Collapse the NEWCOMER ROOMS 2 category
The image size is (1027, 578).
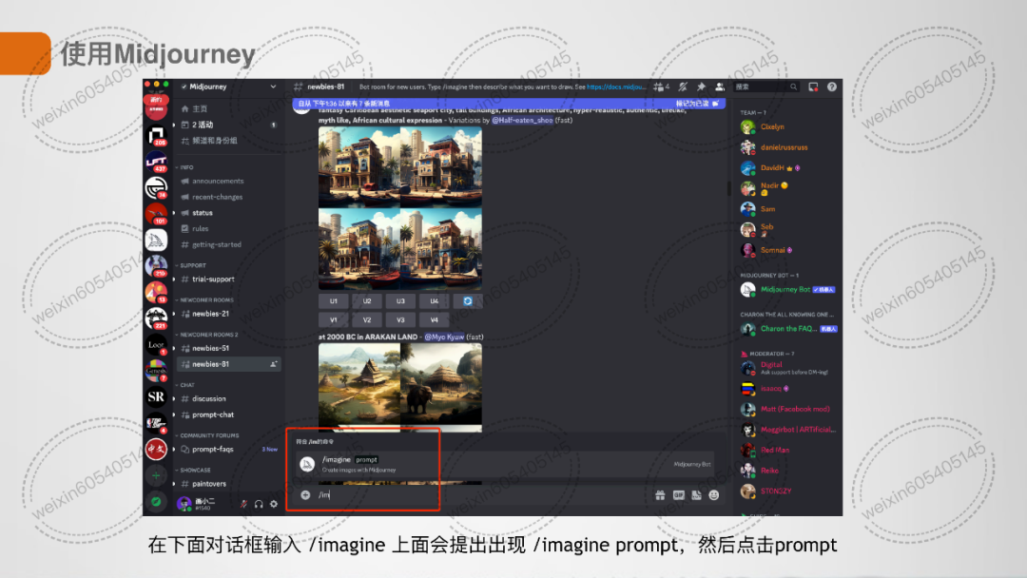coord(209,335)
